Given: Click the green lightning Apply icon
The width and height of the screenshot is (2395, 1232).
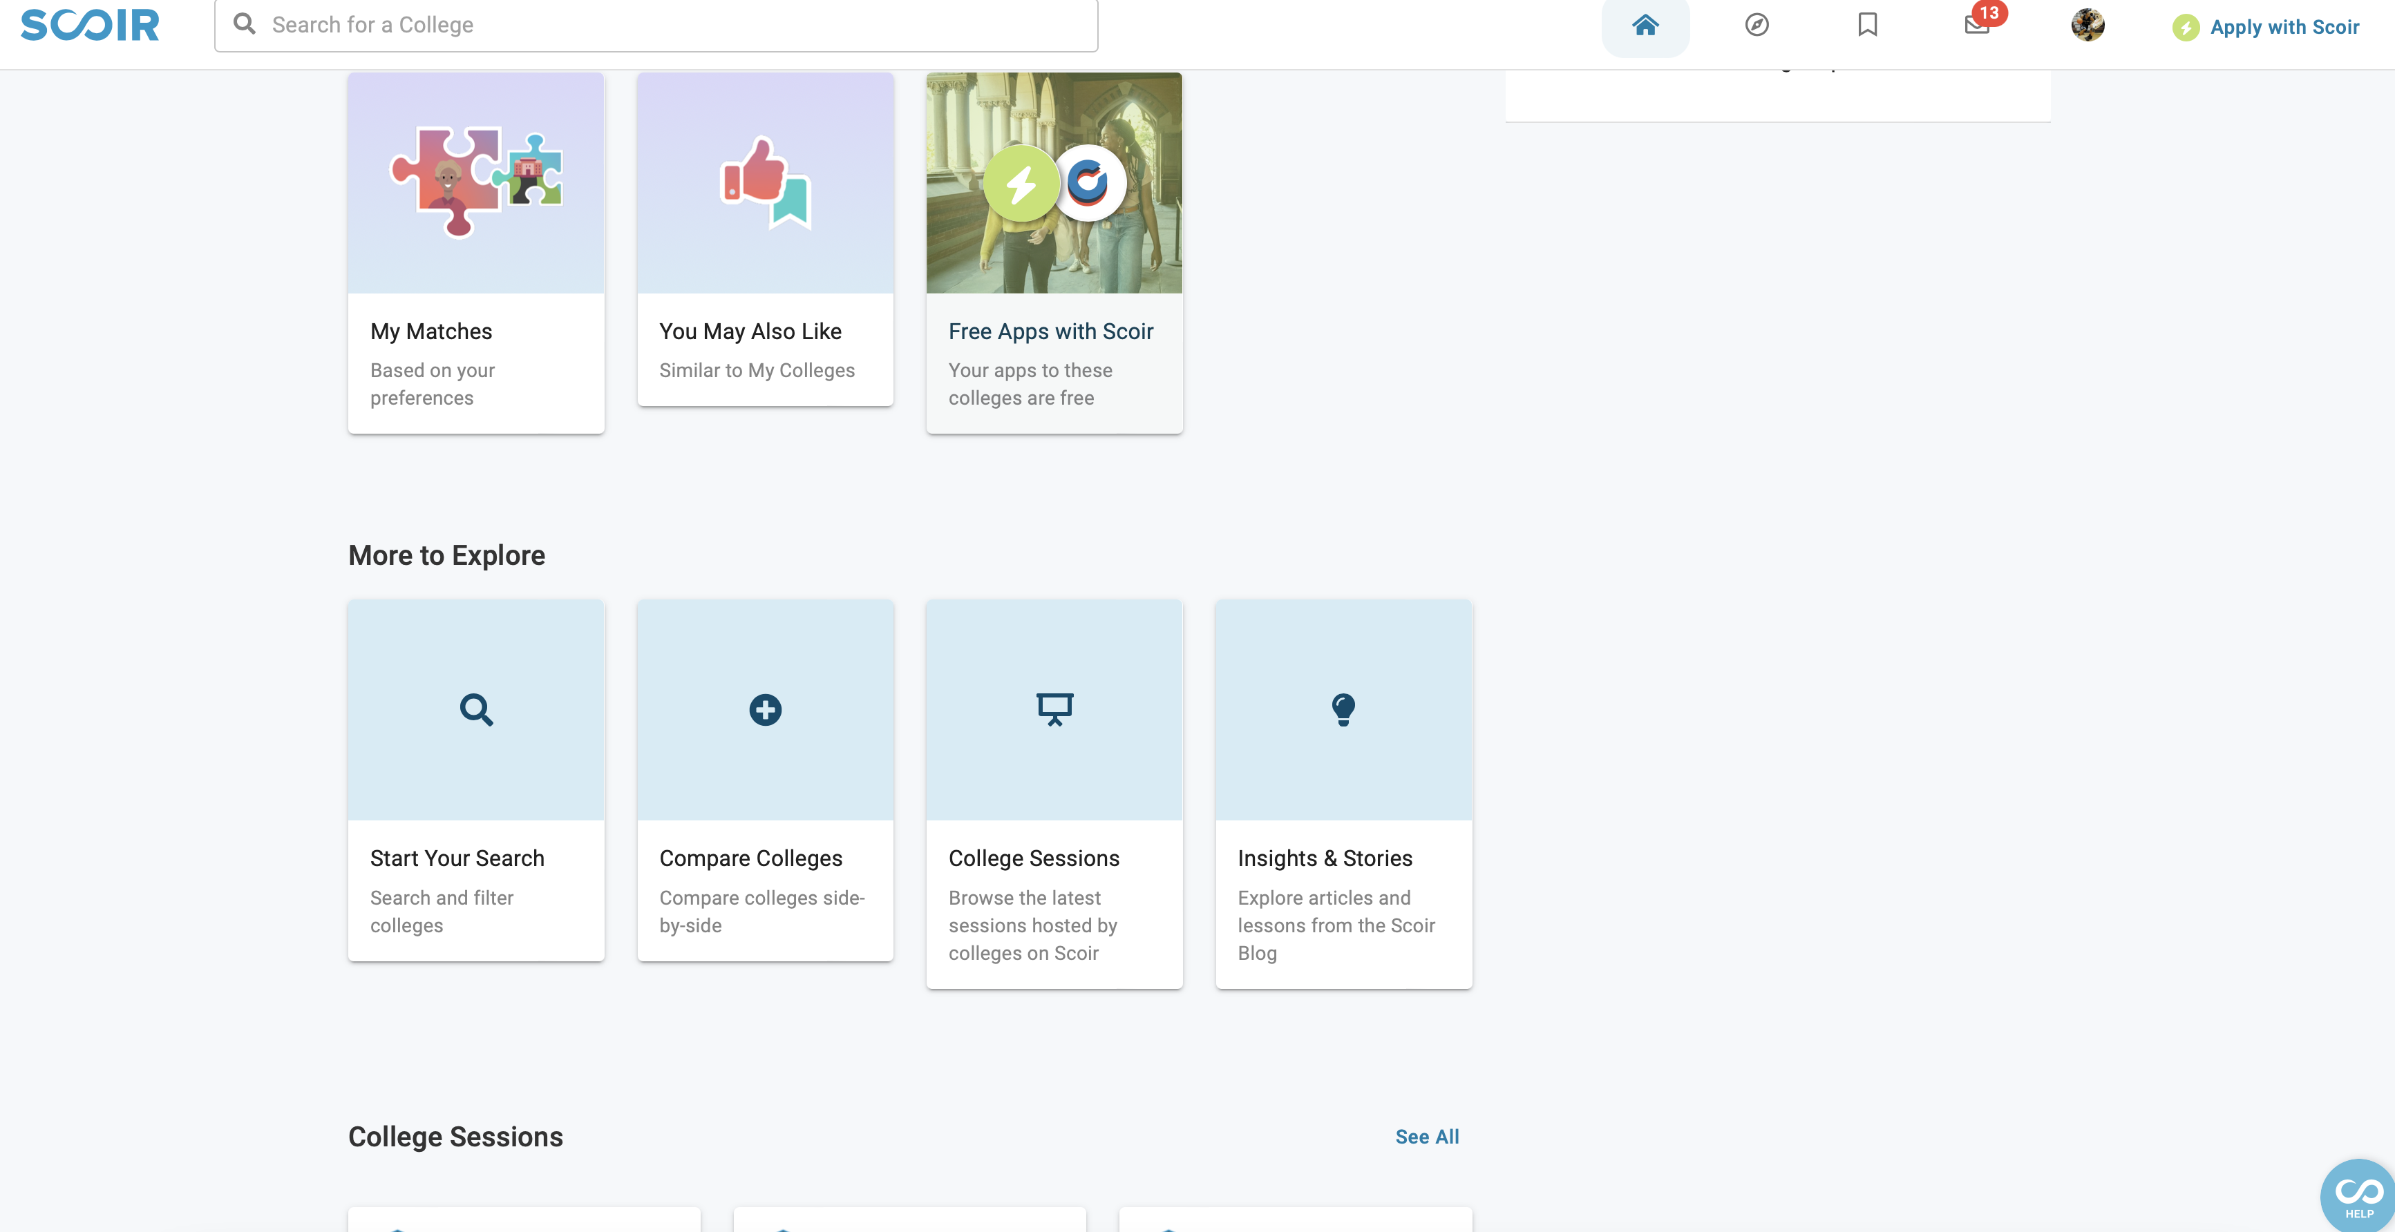Looking at the screenshot, I should [x=2186, y=28].
